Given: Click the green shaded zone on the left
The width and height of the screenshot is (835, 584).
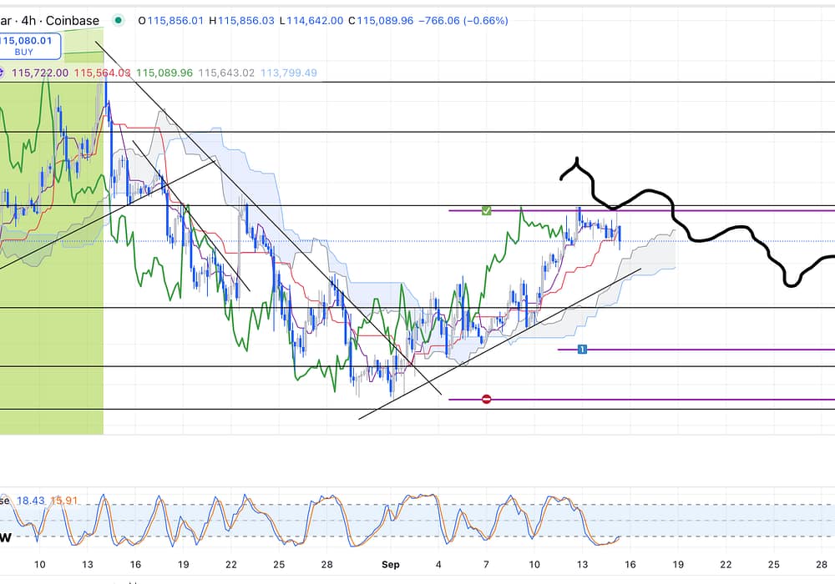Looking at the screenshot, I should pos(50,334).
